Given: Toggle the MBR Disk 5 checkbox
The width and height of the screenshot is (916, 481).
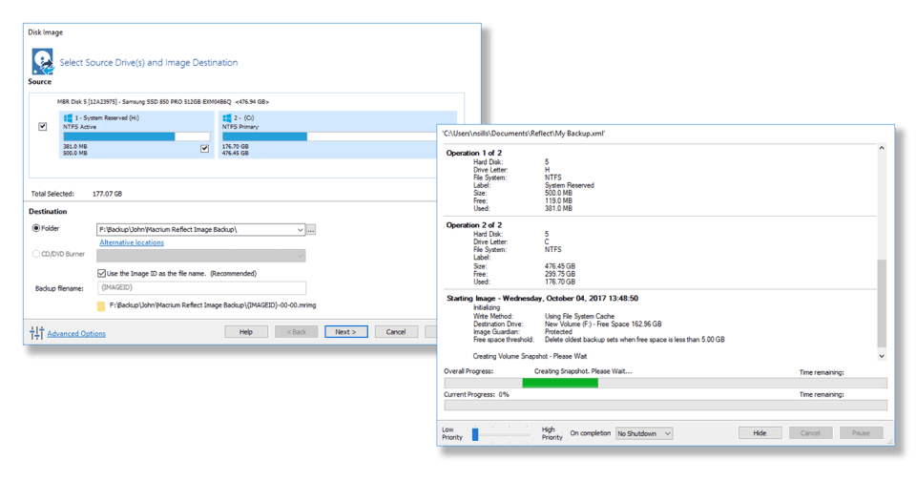Looking at the screenshot, I should coord(42,126).
